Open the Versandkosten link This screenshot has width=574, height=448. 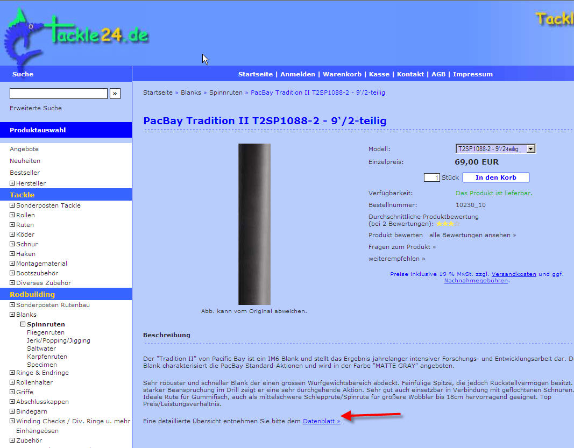514,274
